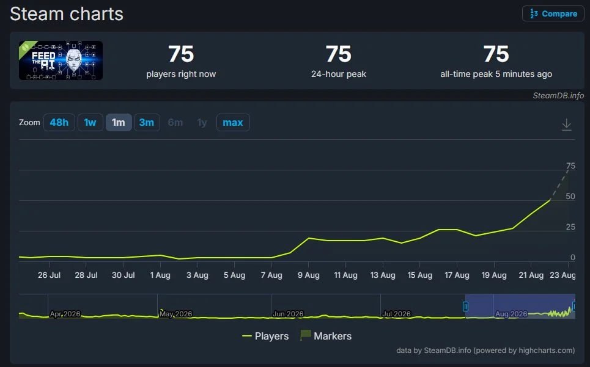Viewport: 590px width, 367px height.
Task: Click the 75 y-axis value
Action: click(570, 165)
